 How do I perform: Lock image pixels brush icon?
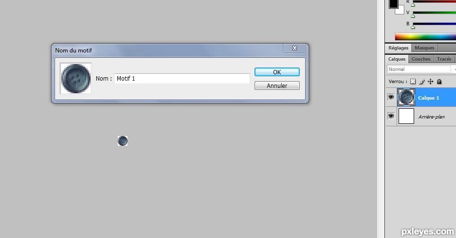click(422, 82)
